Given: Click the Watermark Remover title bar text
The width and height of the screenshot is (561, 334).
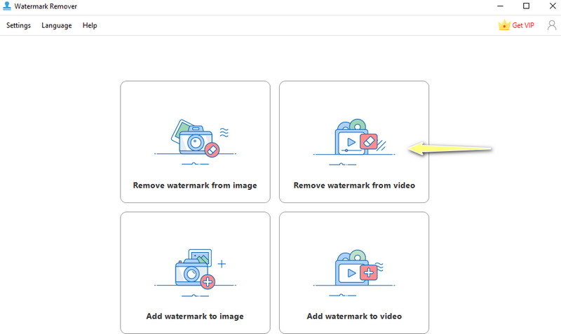Looking at the screenshot, I should coord(46,6).
